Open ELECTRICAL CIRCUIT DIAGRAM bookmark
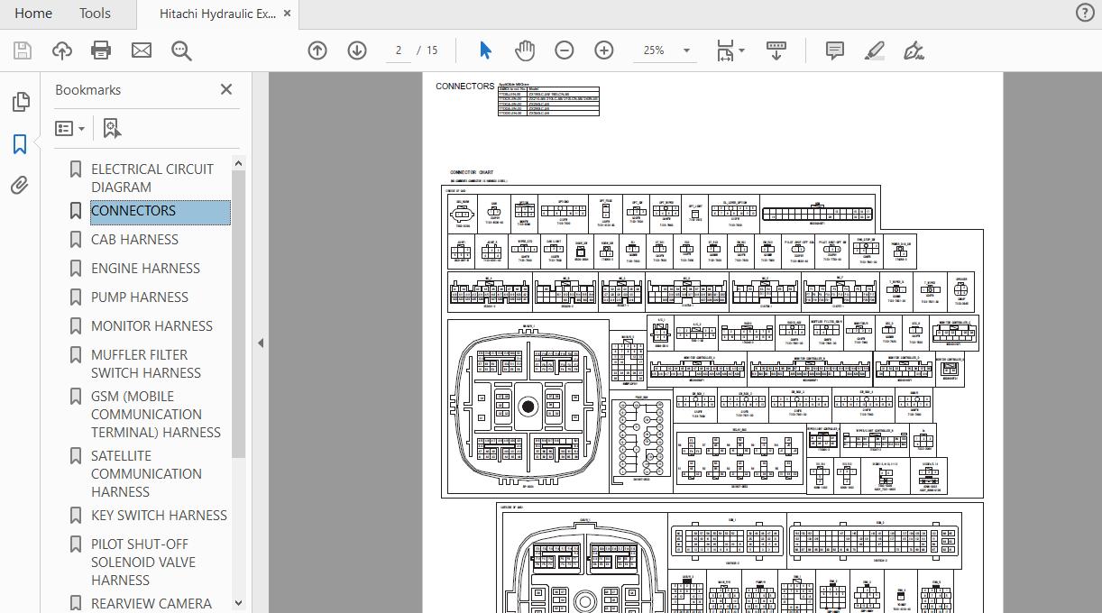Screen dimensions: 1102x613 pyautogui.click(x=152, y=178)
